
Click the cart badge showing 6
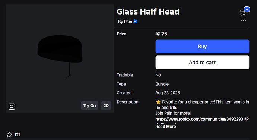247,9
